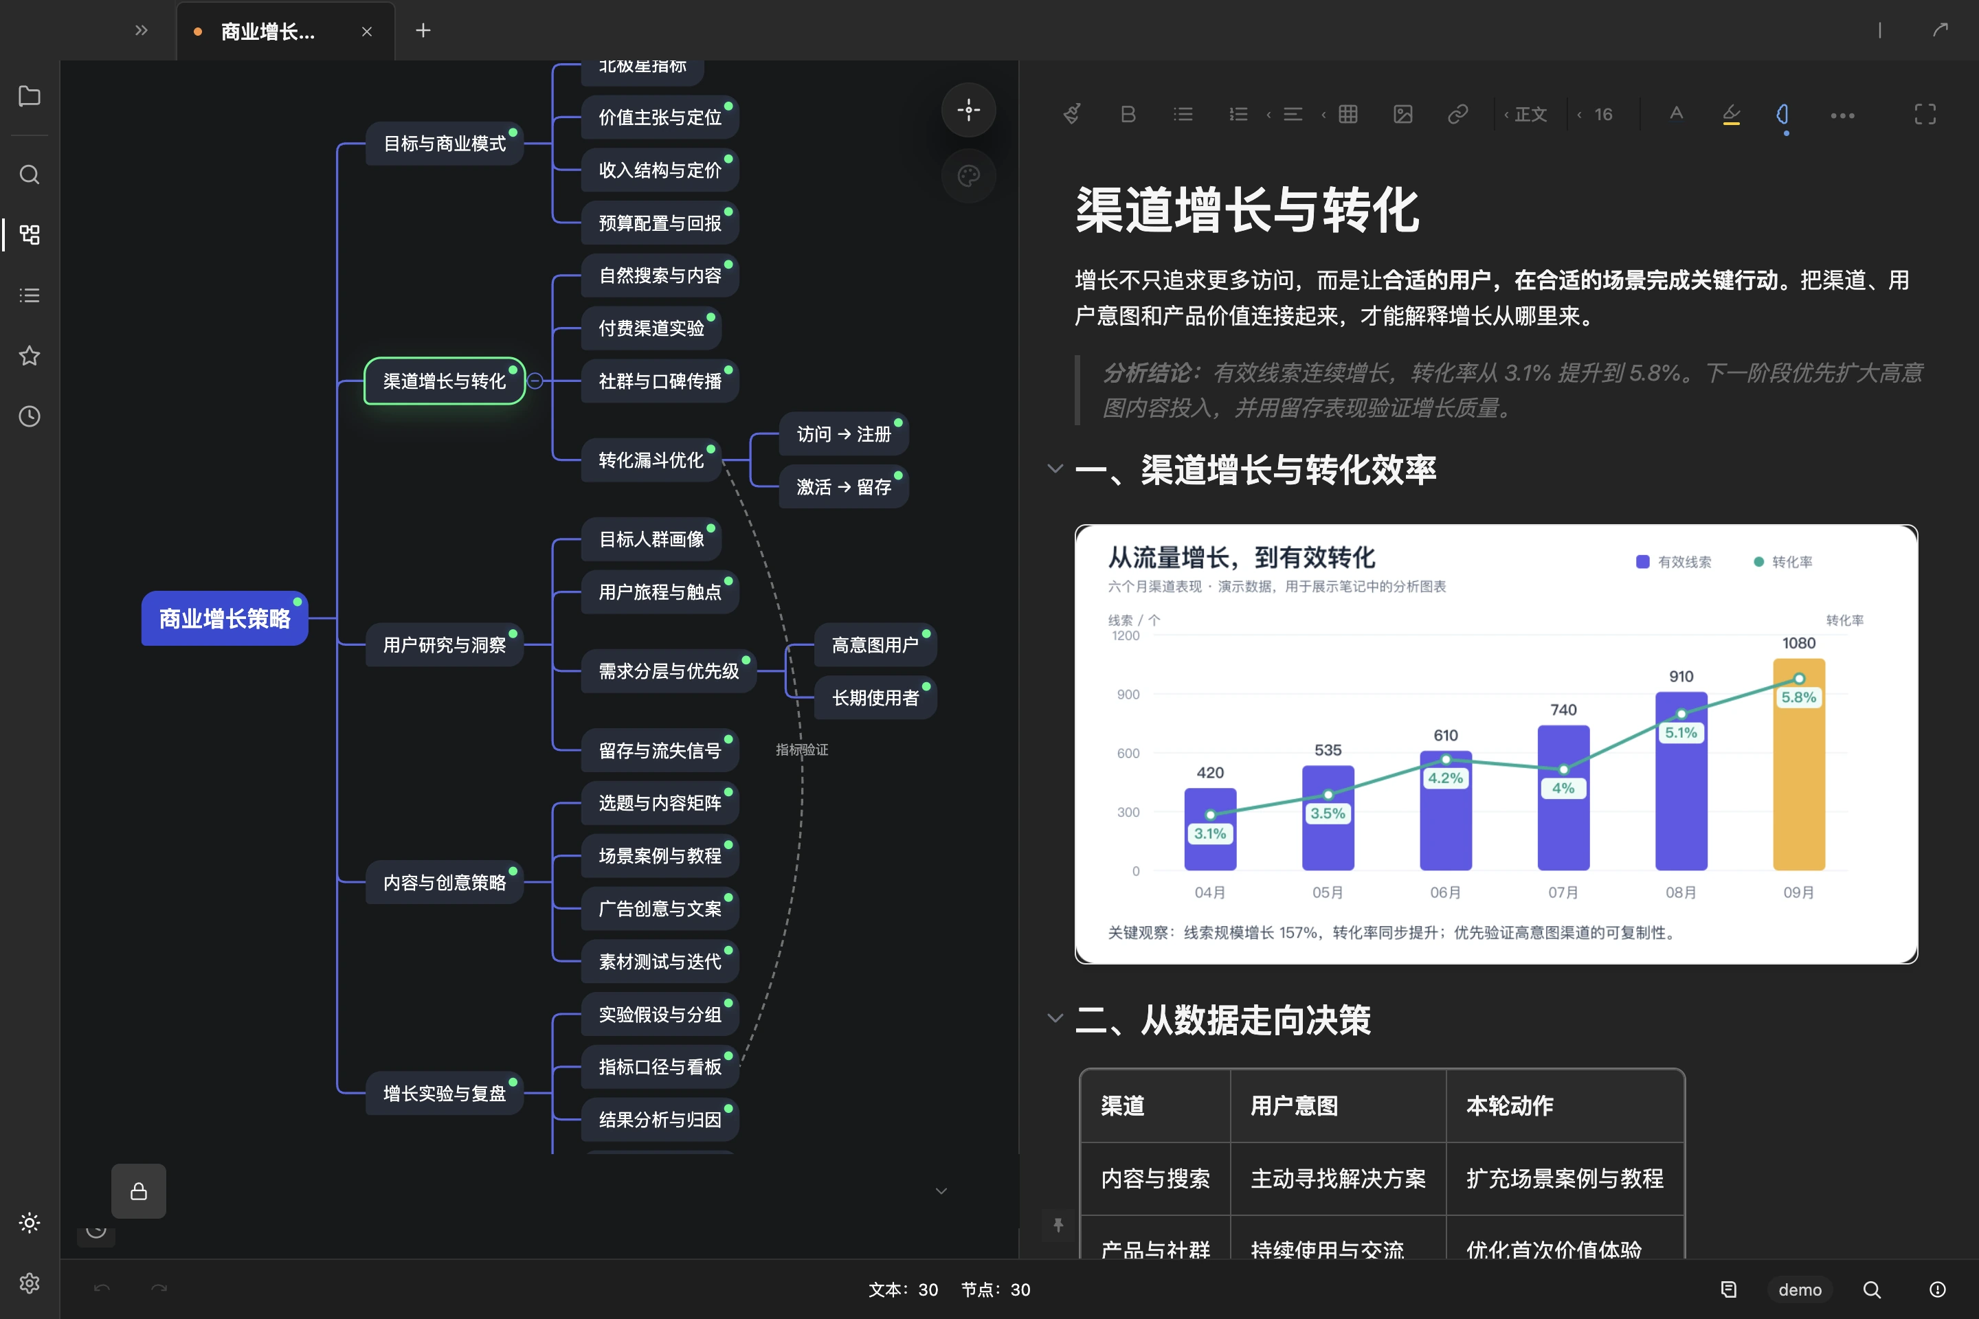Open search from the left sidebar

[30, 174]
